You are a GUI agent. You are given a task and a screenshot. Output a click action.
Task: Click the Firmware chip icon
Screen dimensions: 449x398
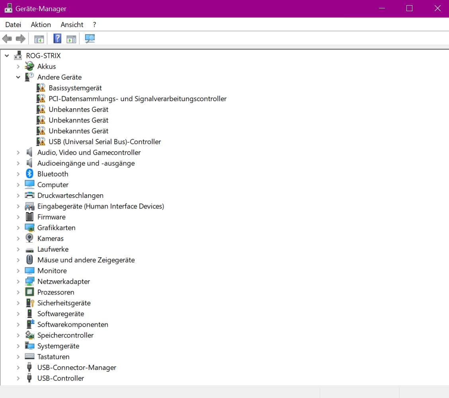[29, 217]
